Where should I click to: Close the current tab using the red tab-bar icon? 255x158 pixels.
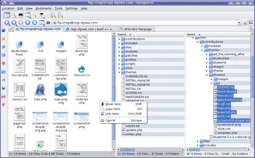(x=251, y=29)
